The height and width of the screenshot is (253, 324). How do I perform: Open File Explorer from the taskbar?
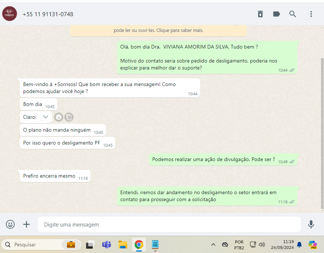[x=123, y=245]
